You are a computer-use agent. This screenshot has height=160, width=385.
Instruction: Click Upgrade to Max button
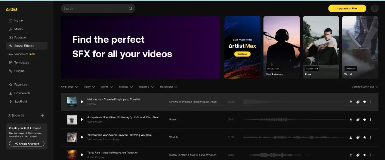[x=347, y=8]
